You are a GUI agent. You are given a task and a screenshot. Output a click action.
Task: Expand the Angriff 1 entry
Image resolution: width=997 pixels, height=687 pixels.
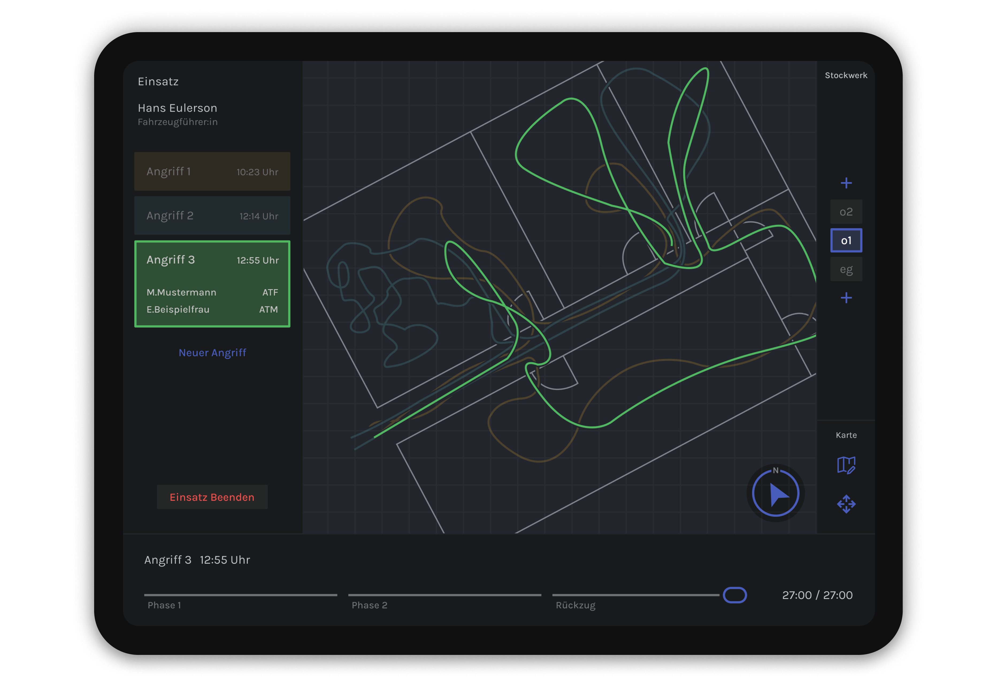pyautogui.click(x=212, y=171)
